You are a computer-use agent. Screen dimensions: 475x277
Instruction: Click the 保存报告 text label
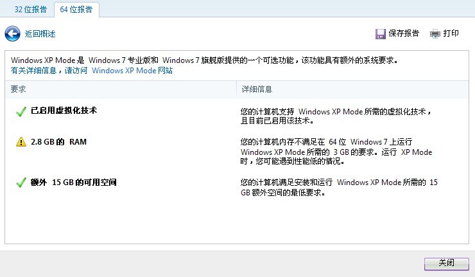404,33
